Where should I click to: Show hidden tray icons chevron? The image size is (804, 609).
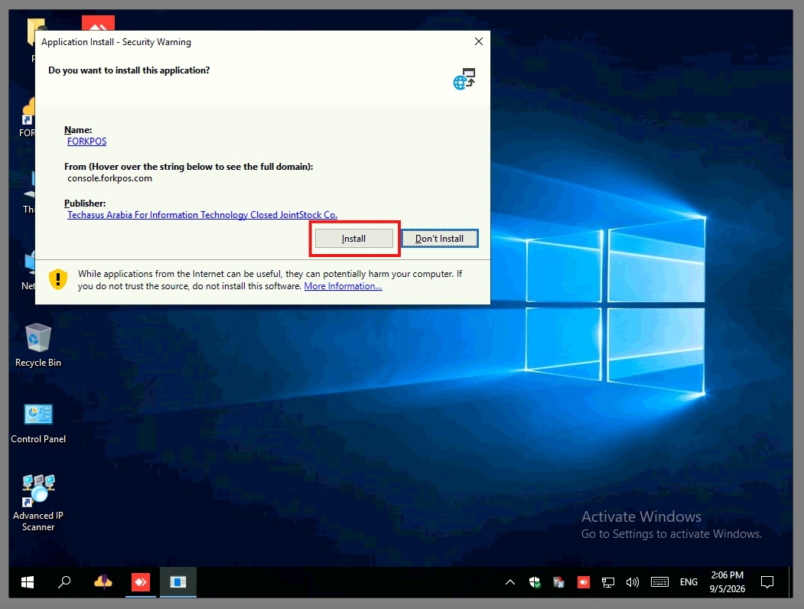click(x=510, y=581)
